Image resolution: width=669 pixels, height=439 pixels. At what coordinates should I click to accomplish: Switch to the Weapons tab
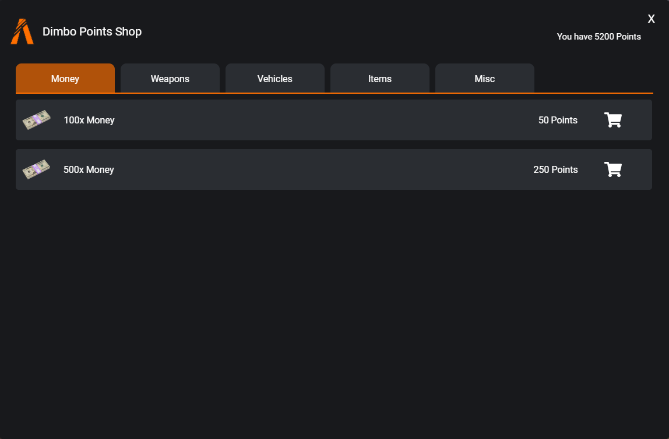tap(170, 78)
